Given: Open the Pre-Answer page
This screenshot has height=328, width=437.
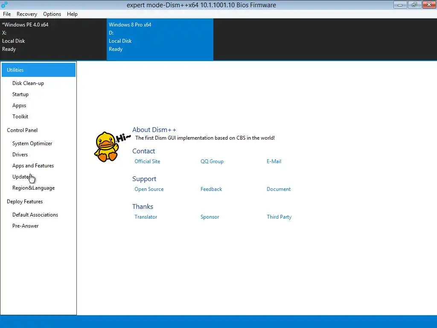Looking at the screenshot, I should (25, 226).
